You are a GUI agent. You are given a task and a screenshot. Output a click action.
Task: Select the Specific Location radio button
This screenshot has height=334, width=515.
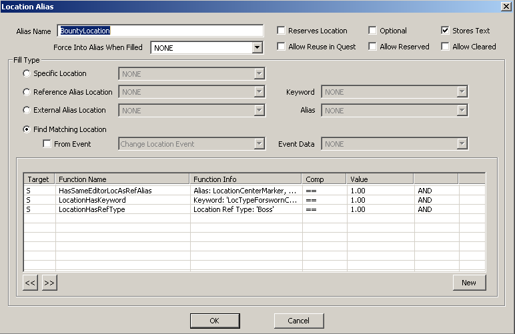27,73
